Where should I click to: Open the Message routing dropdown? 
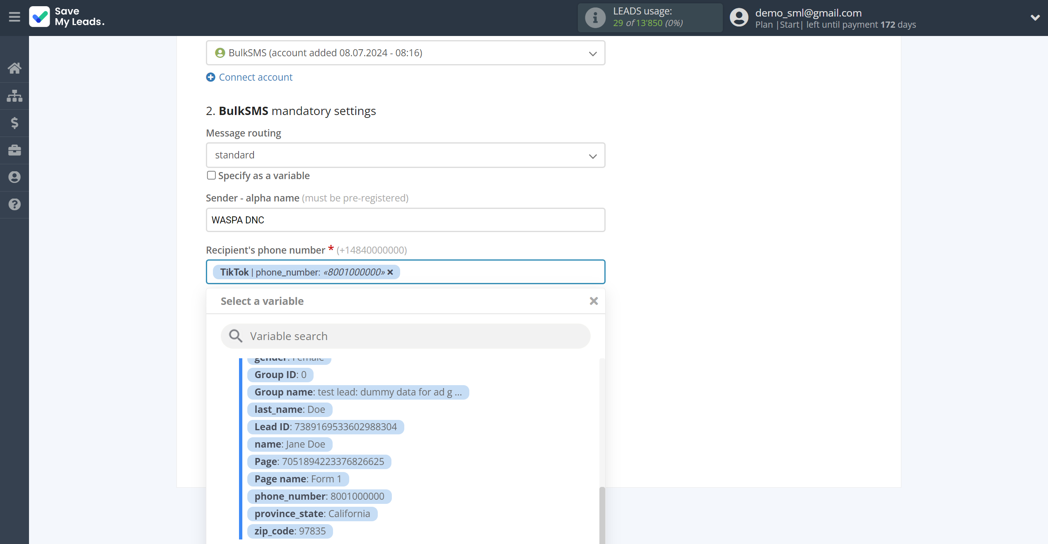coord(406,155)
